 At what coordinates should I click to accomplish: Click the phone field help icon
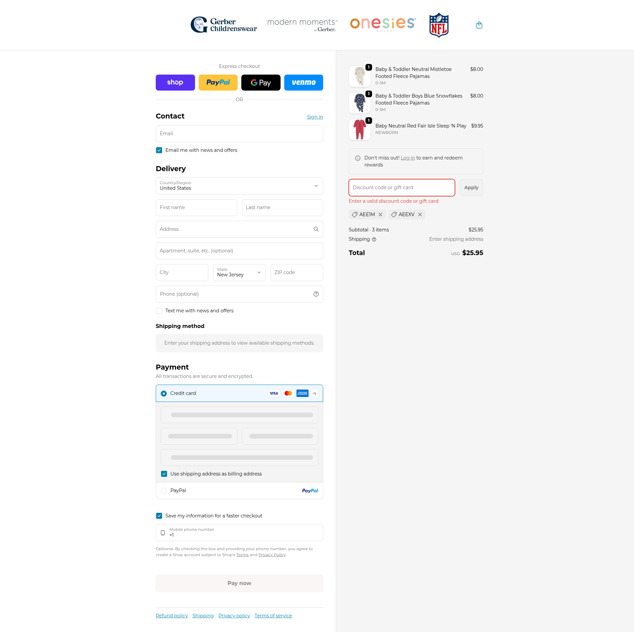pyautogui.click(x=316, y=294)
